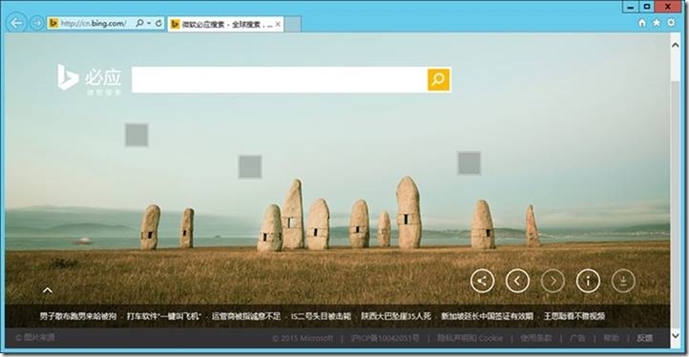The height and width of the screenshot is (357, 689).
Task: Open a new blank tab
Action: [292, 24]
